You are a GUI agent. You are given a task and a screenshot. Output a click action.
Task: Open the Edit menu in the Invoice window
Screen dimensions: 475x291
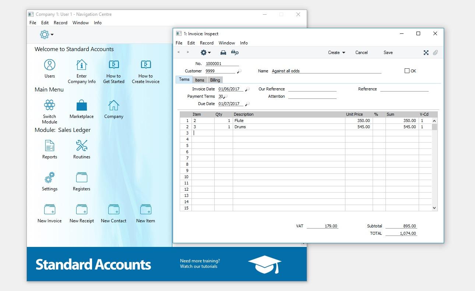tap(191, 43)
